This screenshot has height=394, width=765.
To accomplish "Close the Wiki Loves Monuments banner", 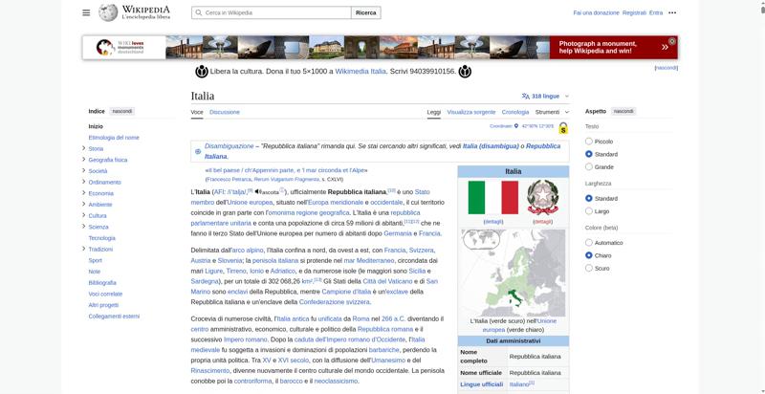I will [672, 41].
